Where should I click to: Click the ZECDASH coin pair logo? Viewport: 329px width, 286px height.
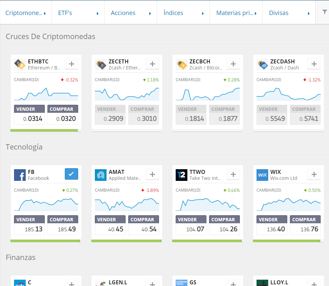click(262, 64)
